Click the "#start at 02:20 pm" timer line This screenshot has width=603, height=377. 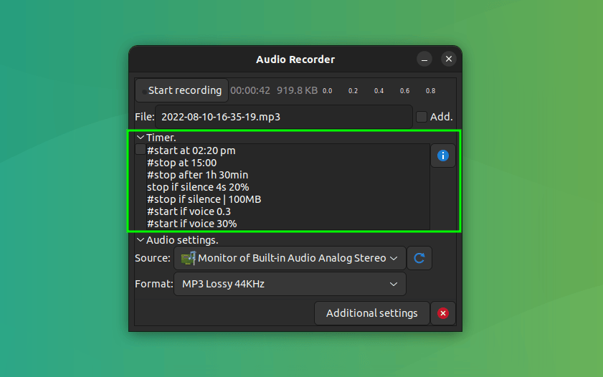click(x=191, y=151)
